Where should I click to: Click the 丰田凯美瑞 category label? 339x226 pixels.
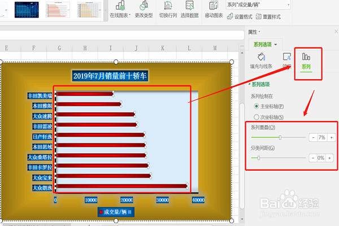(40, 95)
